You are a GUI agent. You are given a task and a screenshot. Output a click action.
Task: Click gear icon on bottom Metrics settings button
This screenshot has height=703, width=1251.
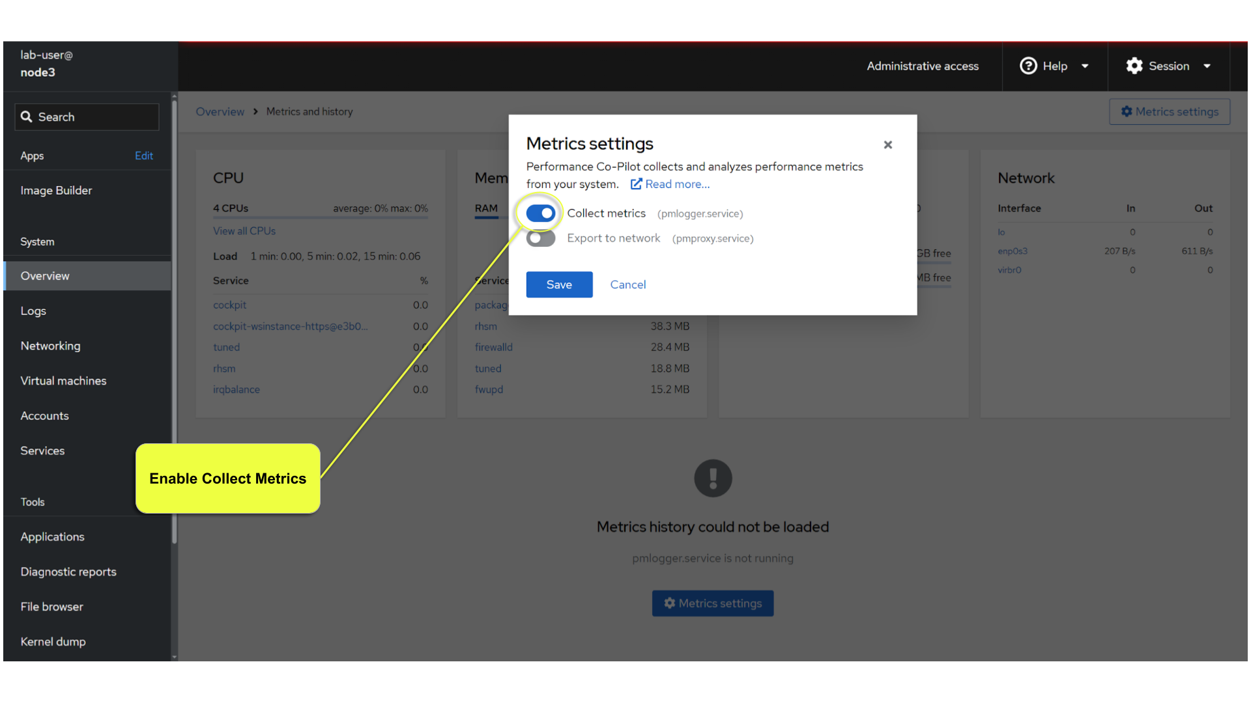point(669,603)
